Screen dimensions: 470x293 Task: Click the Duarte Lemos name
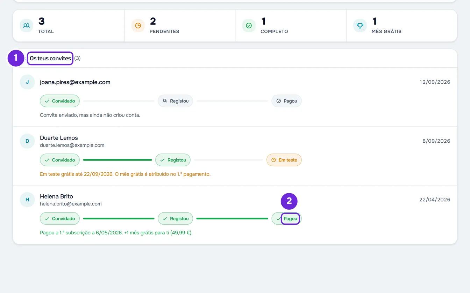coord(59,138)
